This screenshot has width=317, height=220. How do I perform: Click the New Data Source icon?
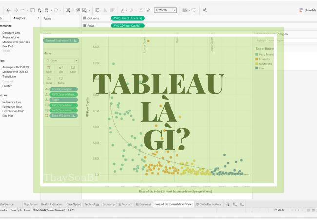[40, 10]
